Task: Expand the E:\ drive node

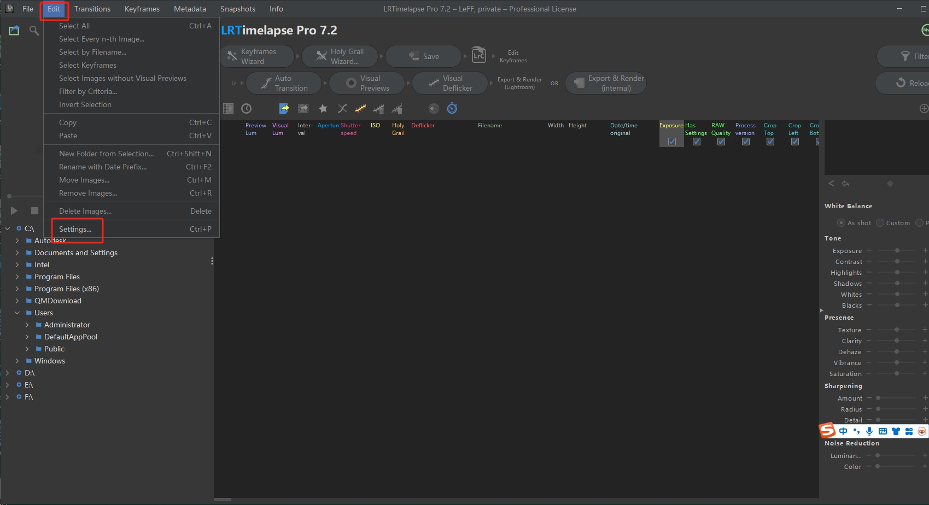Action: point(8,385)
